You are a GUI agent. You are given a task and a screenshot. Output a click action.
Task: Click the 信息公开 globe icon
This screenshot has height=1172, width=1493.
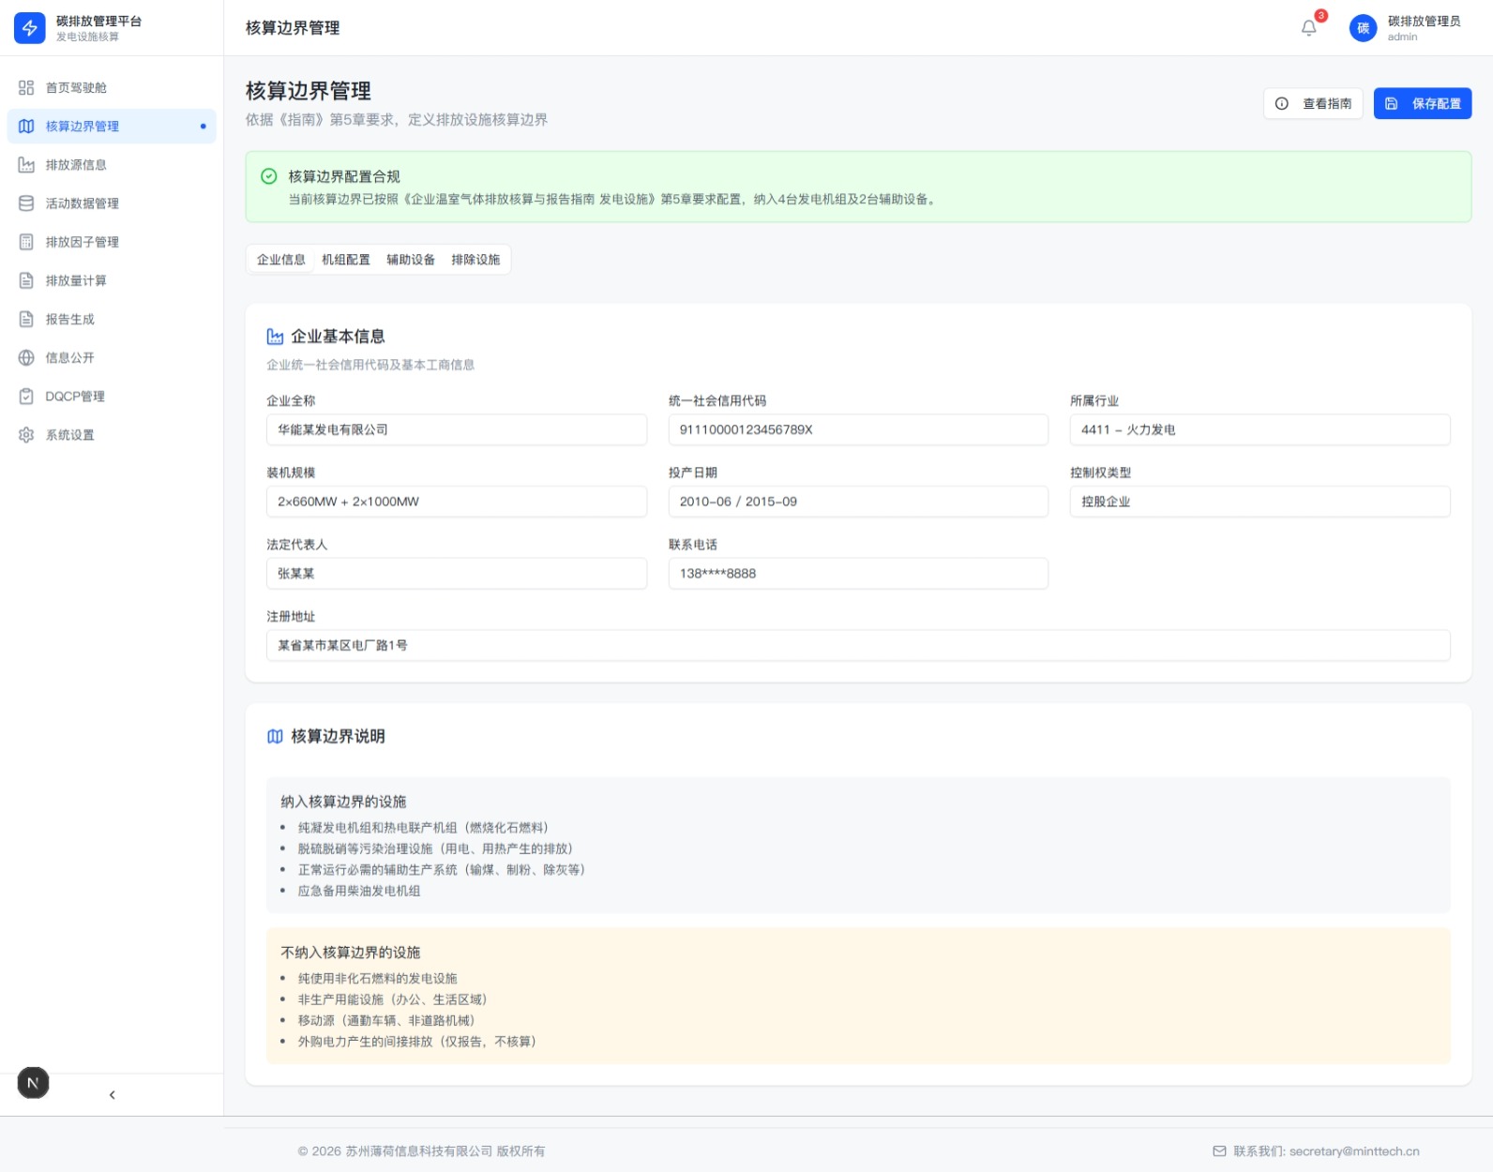[26, 357]
